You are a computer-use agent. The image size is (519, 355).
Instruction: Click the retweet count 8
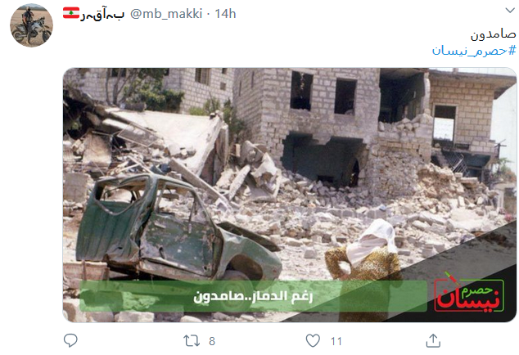click(x=212, y=341)
